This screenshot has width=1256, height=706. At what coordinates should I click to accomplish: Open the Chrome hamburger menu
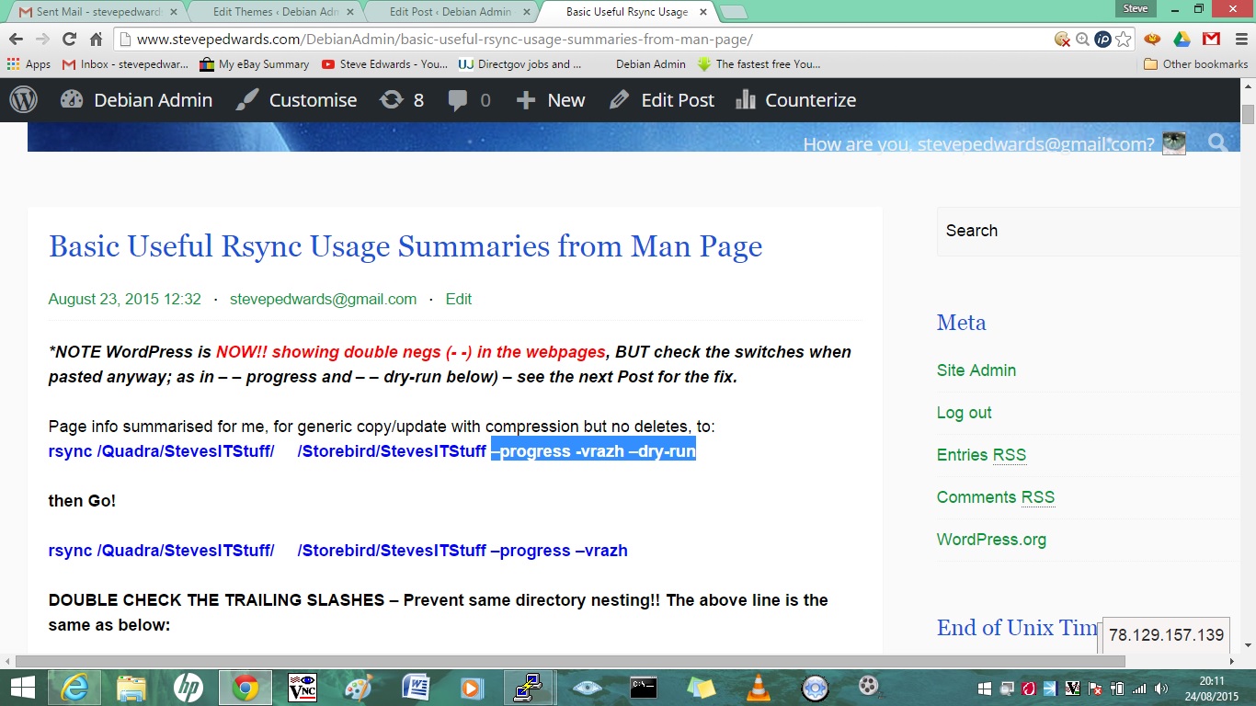click(1239, 40)
